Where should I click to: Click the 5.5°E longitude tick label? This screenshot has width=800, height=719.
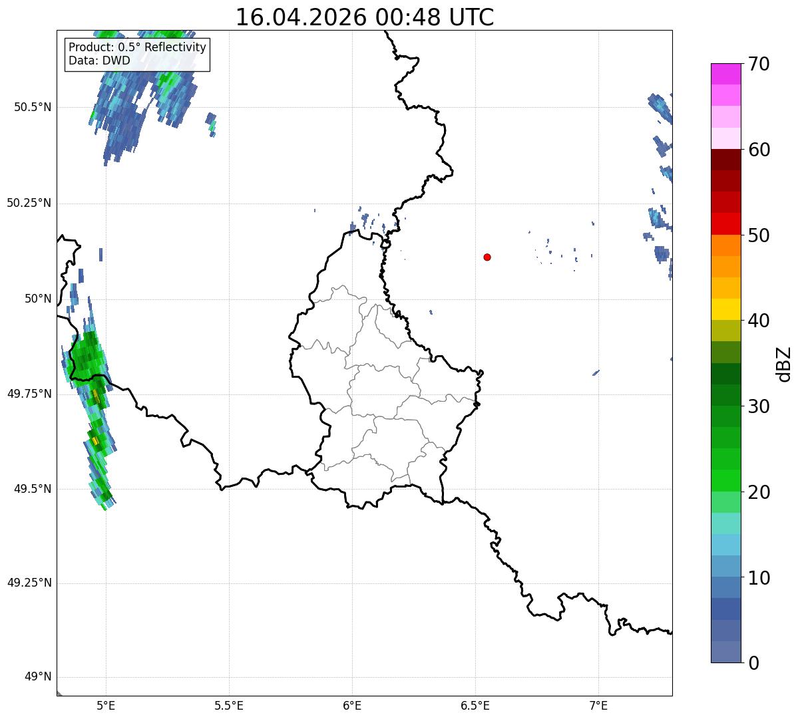[229, 705]
